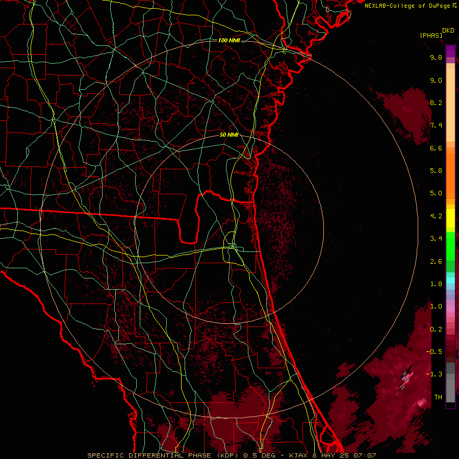Click the 5.0 value on color scale
The image size is (459, 459).
[x=436, y=193]
